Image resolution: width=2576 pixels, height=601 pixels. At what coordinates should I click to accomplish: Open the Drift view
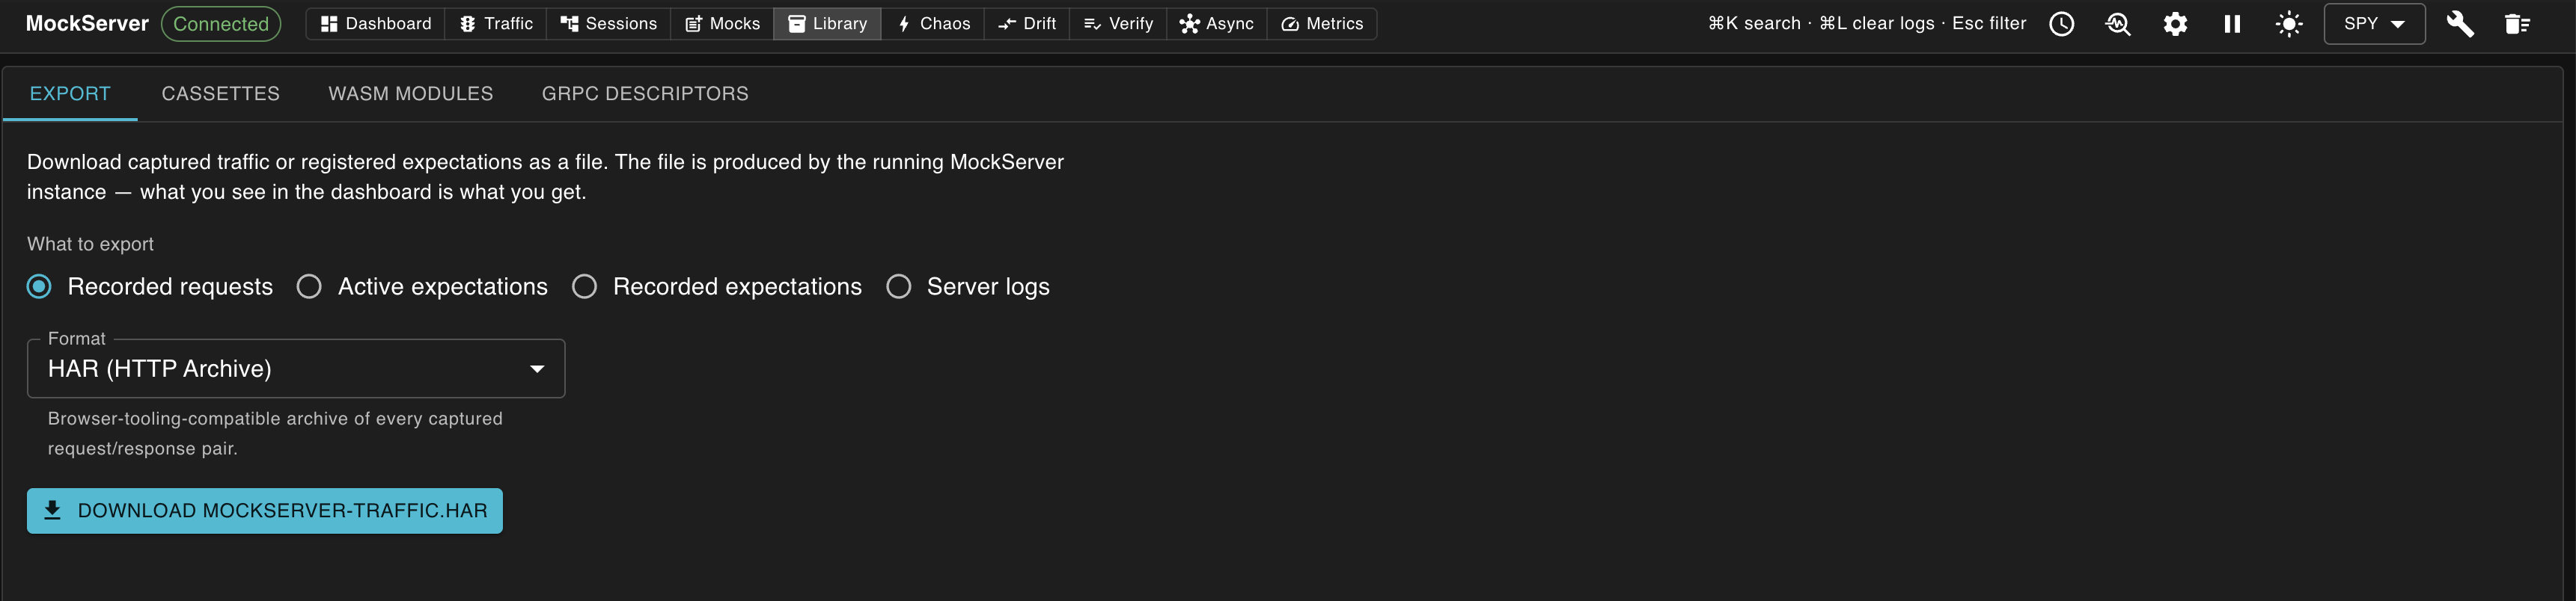[1027, 24]
